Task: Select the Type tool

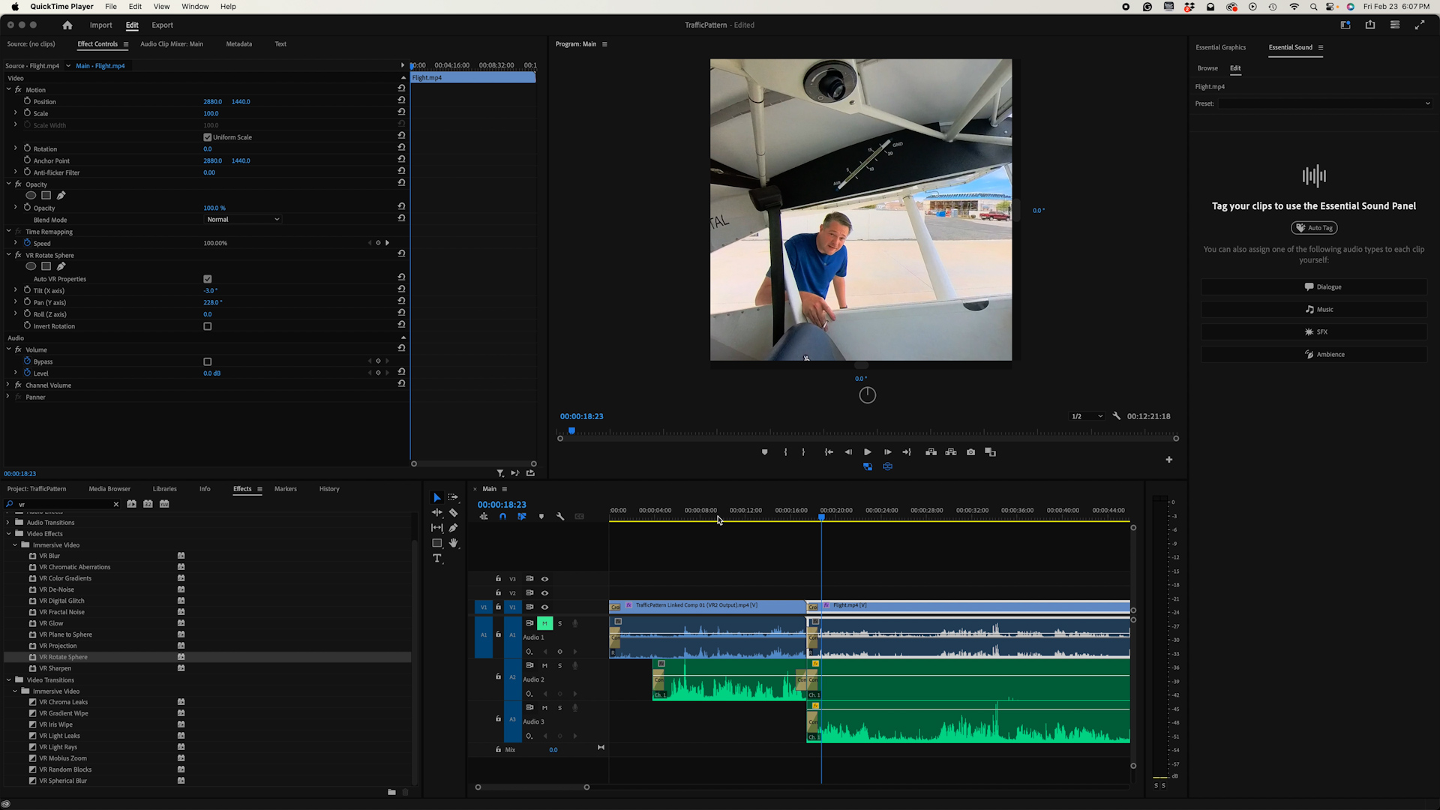Action: [437, 559]
